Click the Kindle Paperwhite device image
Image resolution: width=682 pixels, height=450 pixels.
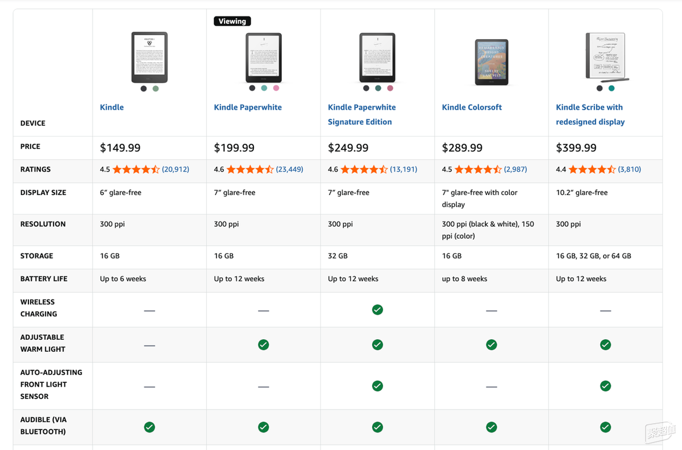264,57
